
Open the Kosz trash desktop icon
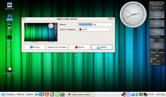click(x=10, y=49)
